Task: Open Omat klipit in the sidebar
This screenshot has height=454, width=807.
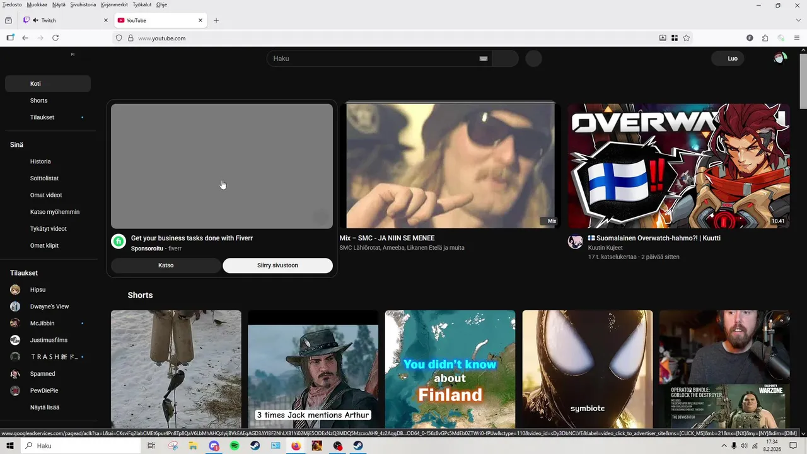Action: coord(48,245)
